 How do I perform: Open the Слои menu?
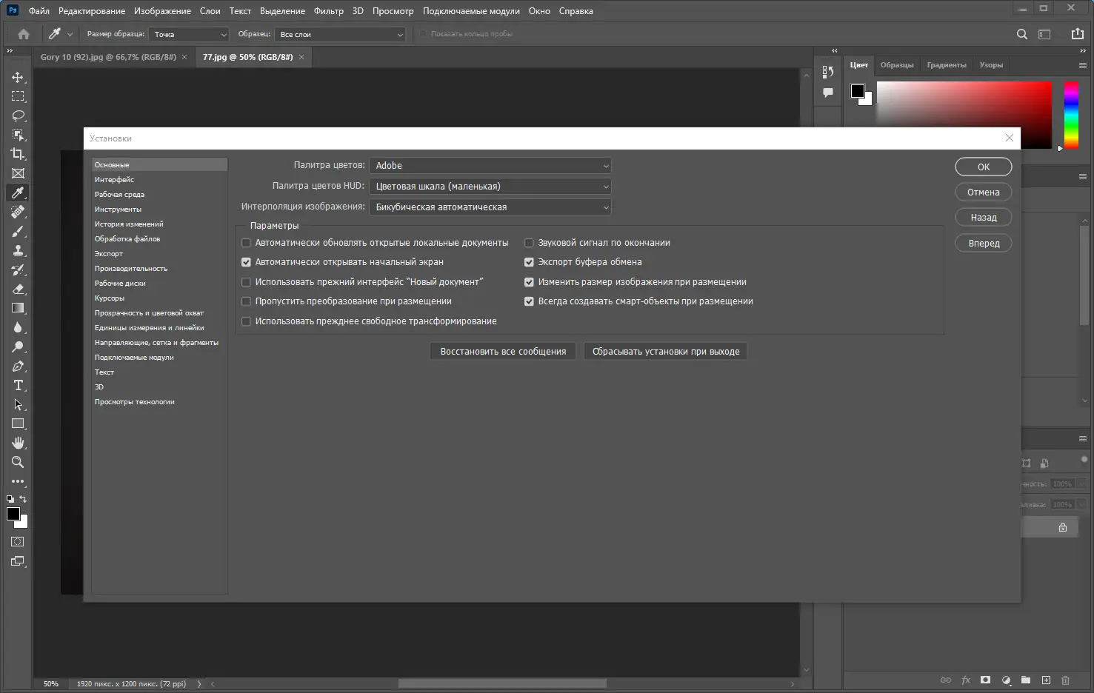pos(210,11)
